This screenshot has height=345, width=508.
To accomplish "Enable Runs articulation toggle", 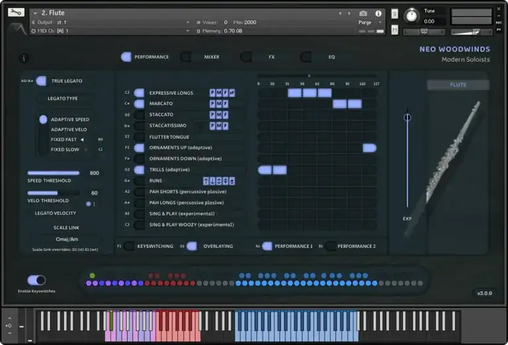I will pyautogui.click(x=139, y=181).
